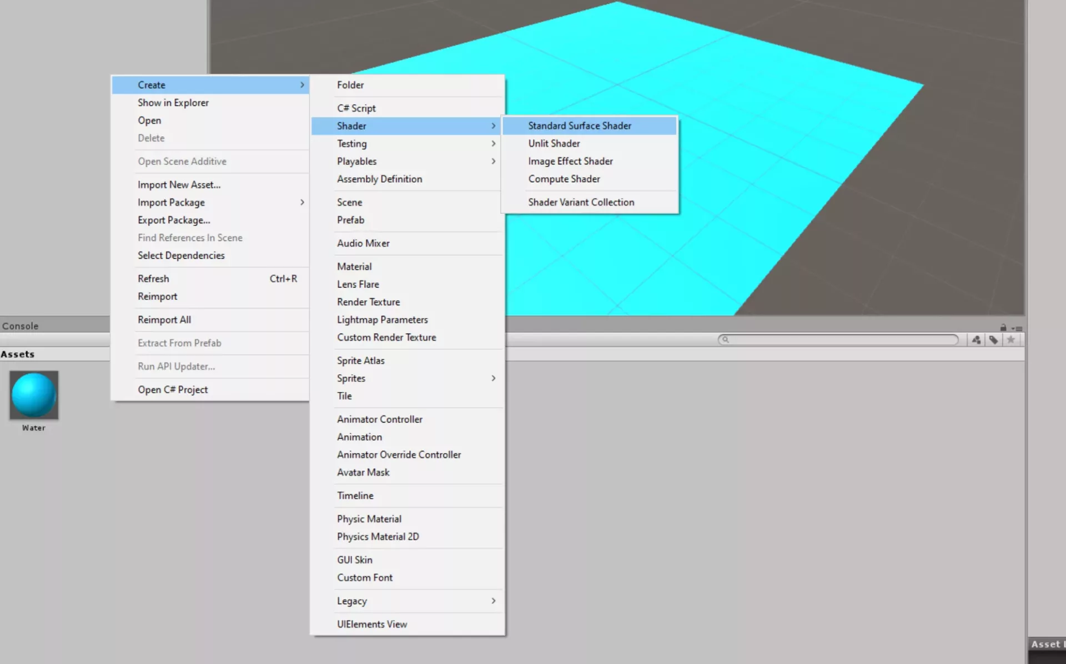Click the Assets breadcrumb label
Screen dimensions: 1066x664
coord(17,354)
